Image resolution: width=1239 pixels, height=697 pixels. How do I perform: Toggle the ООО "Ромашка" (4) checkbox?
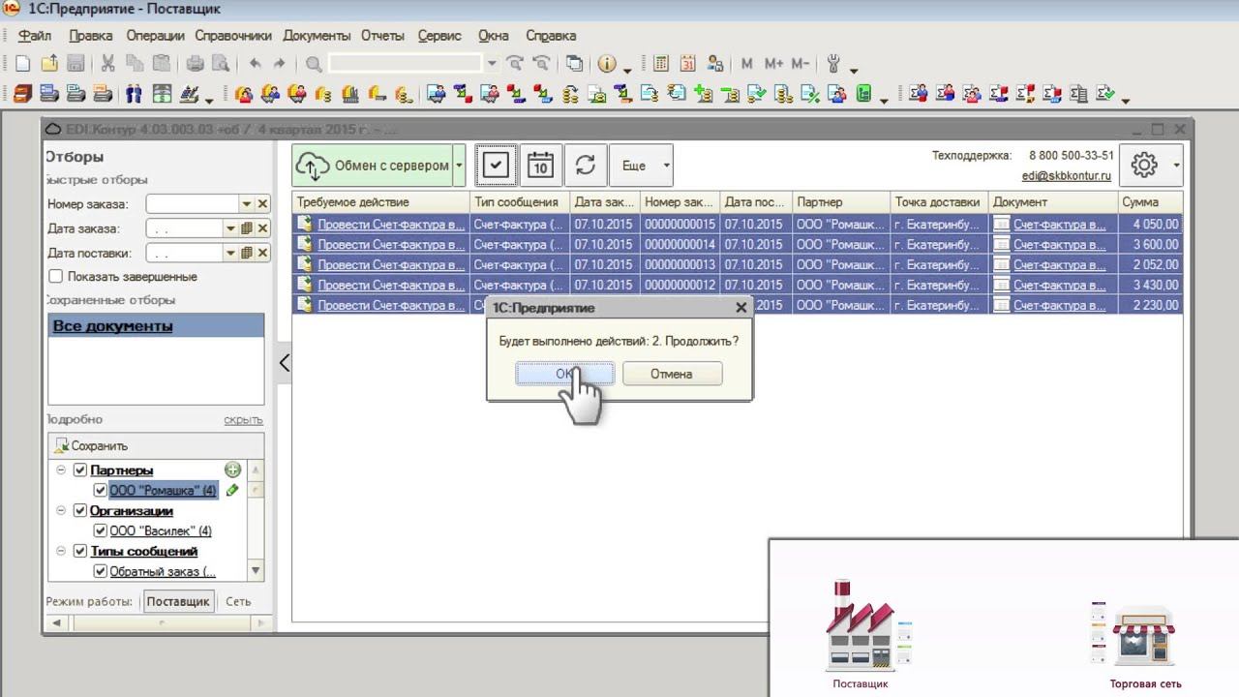click(x=100, y=491)
